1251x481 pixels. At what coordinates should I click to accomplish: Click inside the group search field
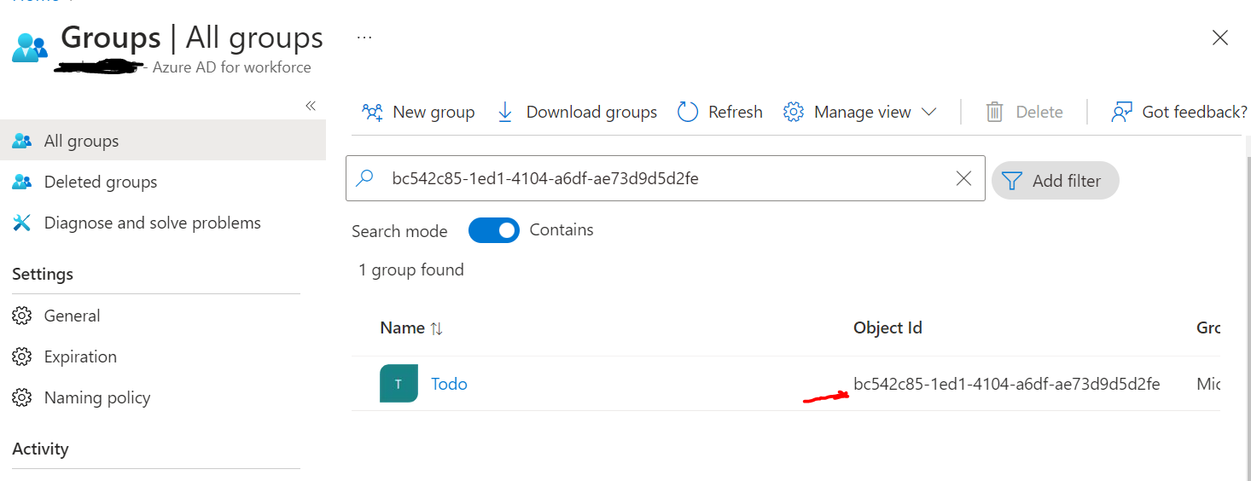(666, 178)
